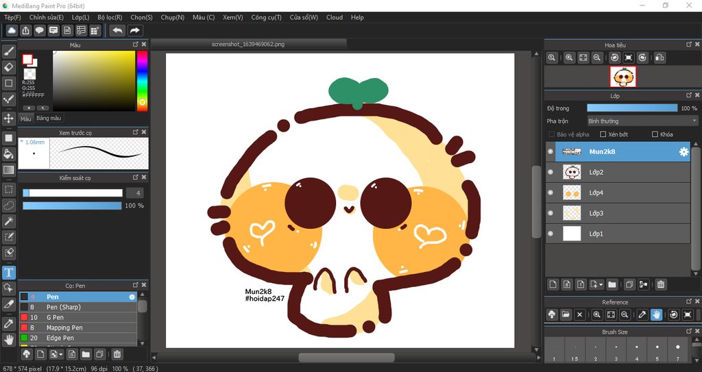The width and height of the screenshot is (702, 372).
Task: Select the G Pen brush
Action: (78, 317)
